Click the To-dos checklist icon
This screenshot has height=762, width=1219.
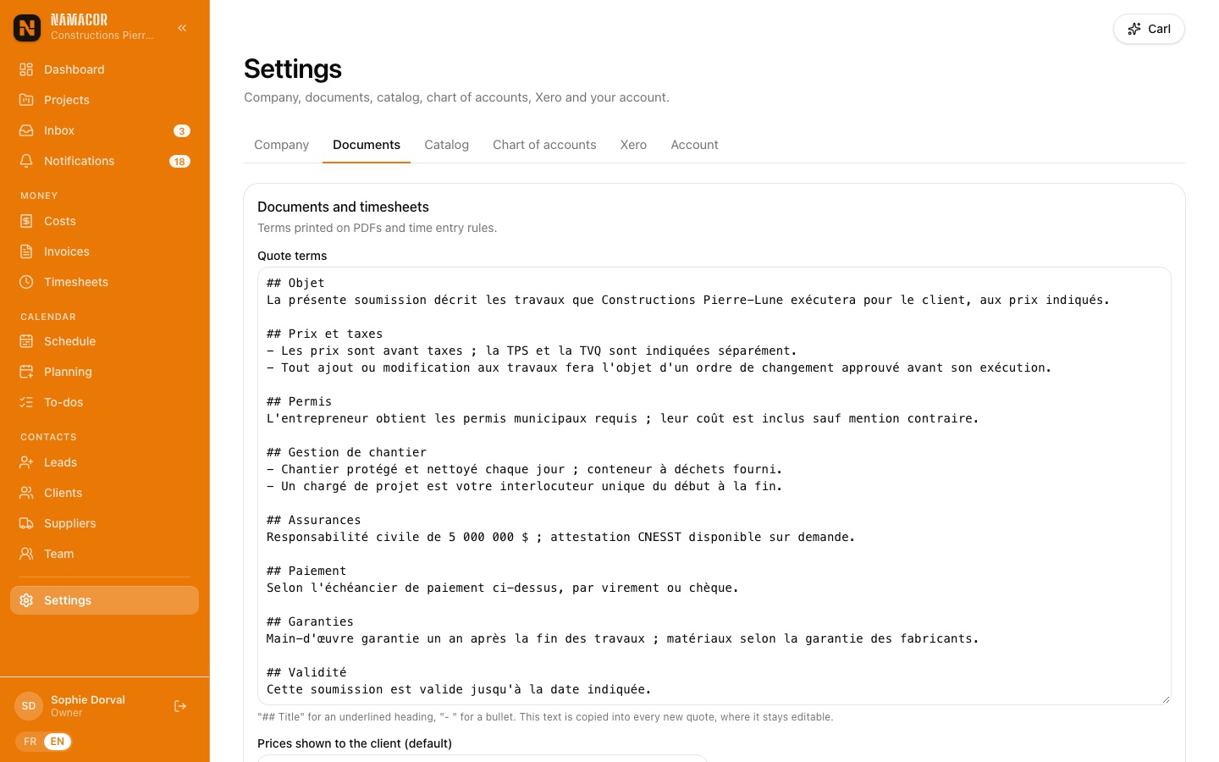26,402
